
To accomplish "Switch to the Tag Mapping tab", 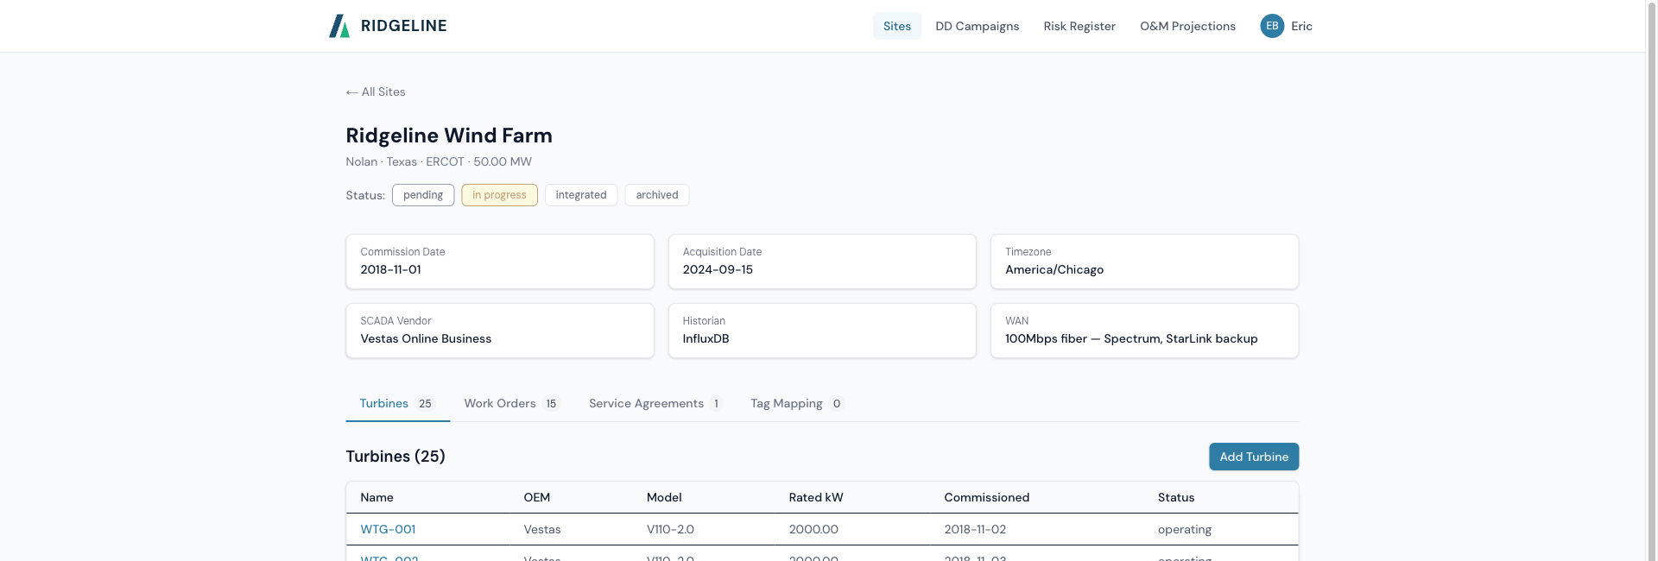I will [796, 403].
